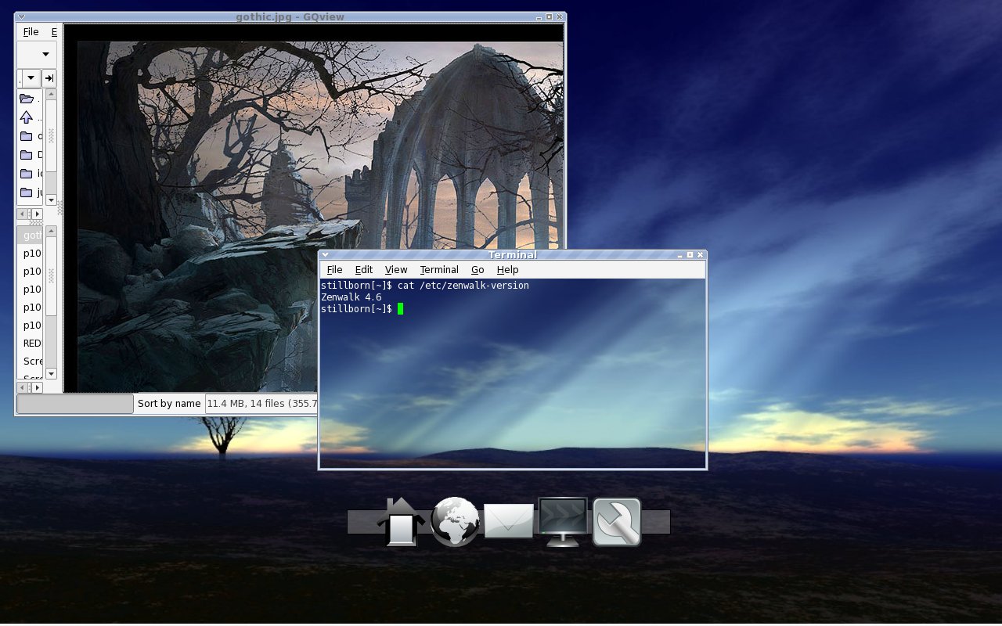Select the highlighted gothic.jpg file row
Viewport: 1002px width, 626px height.
(x=31, y=235)
